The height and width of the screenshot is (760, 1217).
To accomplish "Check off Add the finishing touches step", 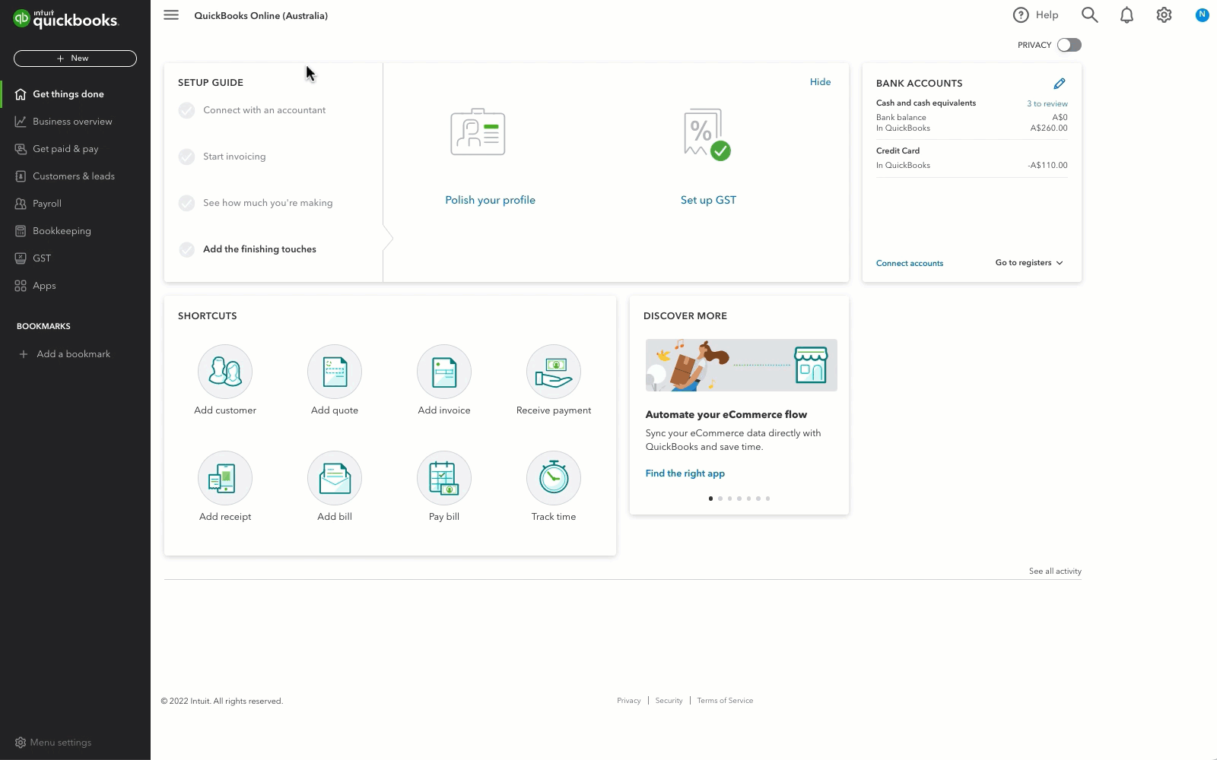I will [x=186, y=249].
